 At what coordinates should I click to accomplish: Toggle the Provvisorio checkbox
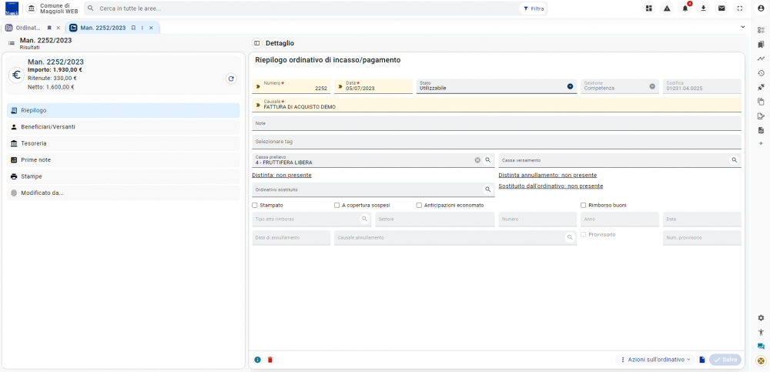click(x=584, y=235)
